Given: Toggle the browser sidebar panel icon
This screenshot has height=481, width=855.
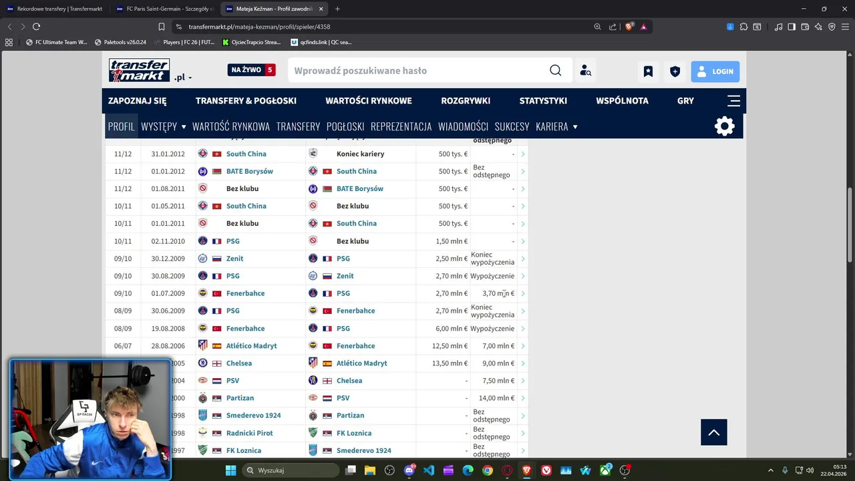Looking at the screenshot, I should (792, 27).
